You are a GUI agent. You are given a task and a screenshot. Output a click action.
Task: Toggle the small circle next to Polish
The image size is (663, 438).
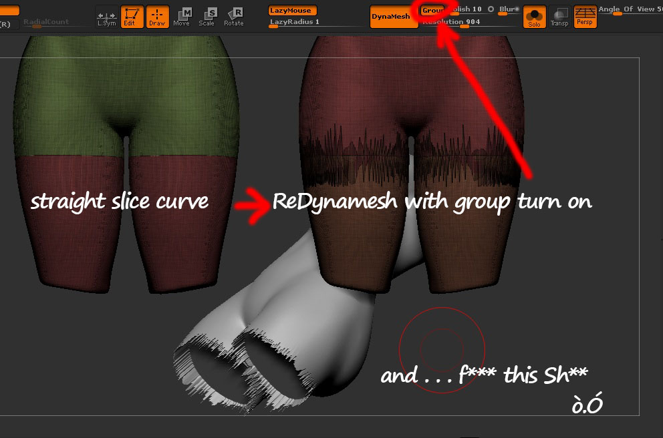[x=491, y=9]
